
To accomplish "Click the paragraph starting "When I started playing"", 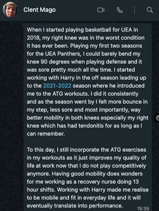I will click(87, 82).
